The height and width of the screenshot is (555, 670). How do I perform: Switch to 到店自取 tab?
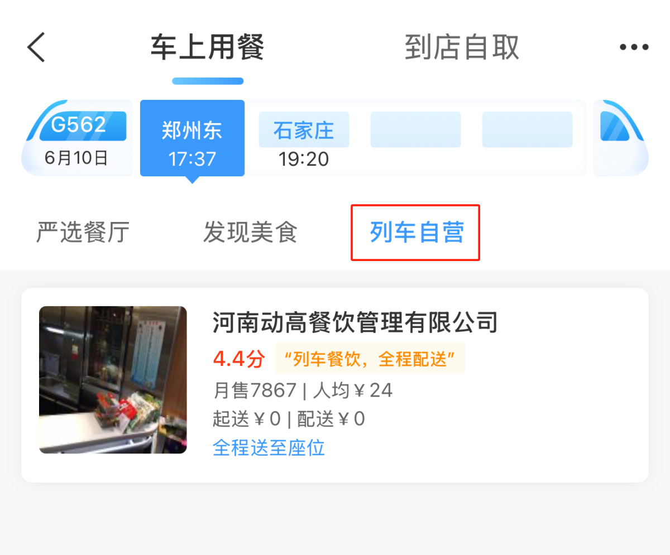(x=462, y=47)
